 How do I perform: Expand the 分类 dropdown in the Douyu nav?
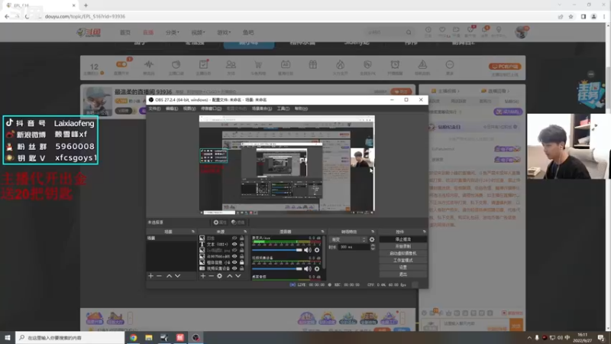(x=173, y=32)
